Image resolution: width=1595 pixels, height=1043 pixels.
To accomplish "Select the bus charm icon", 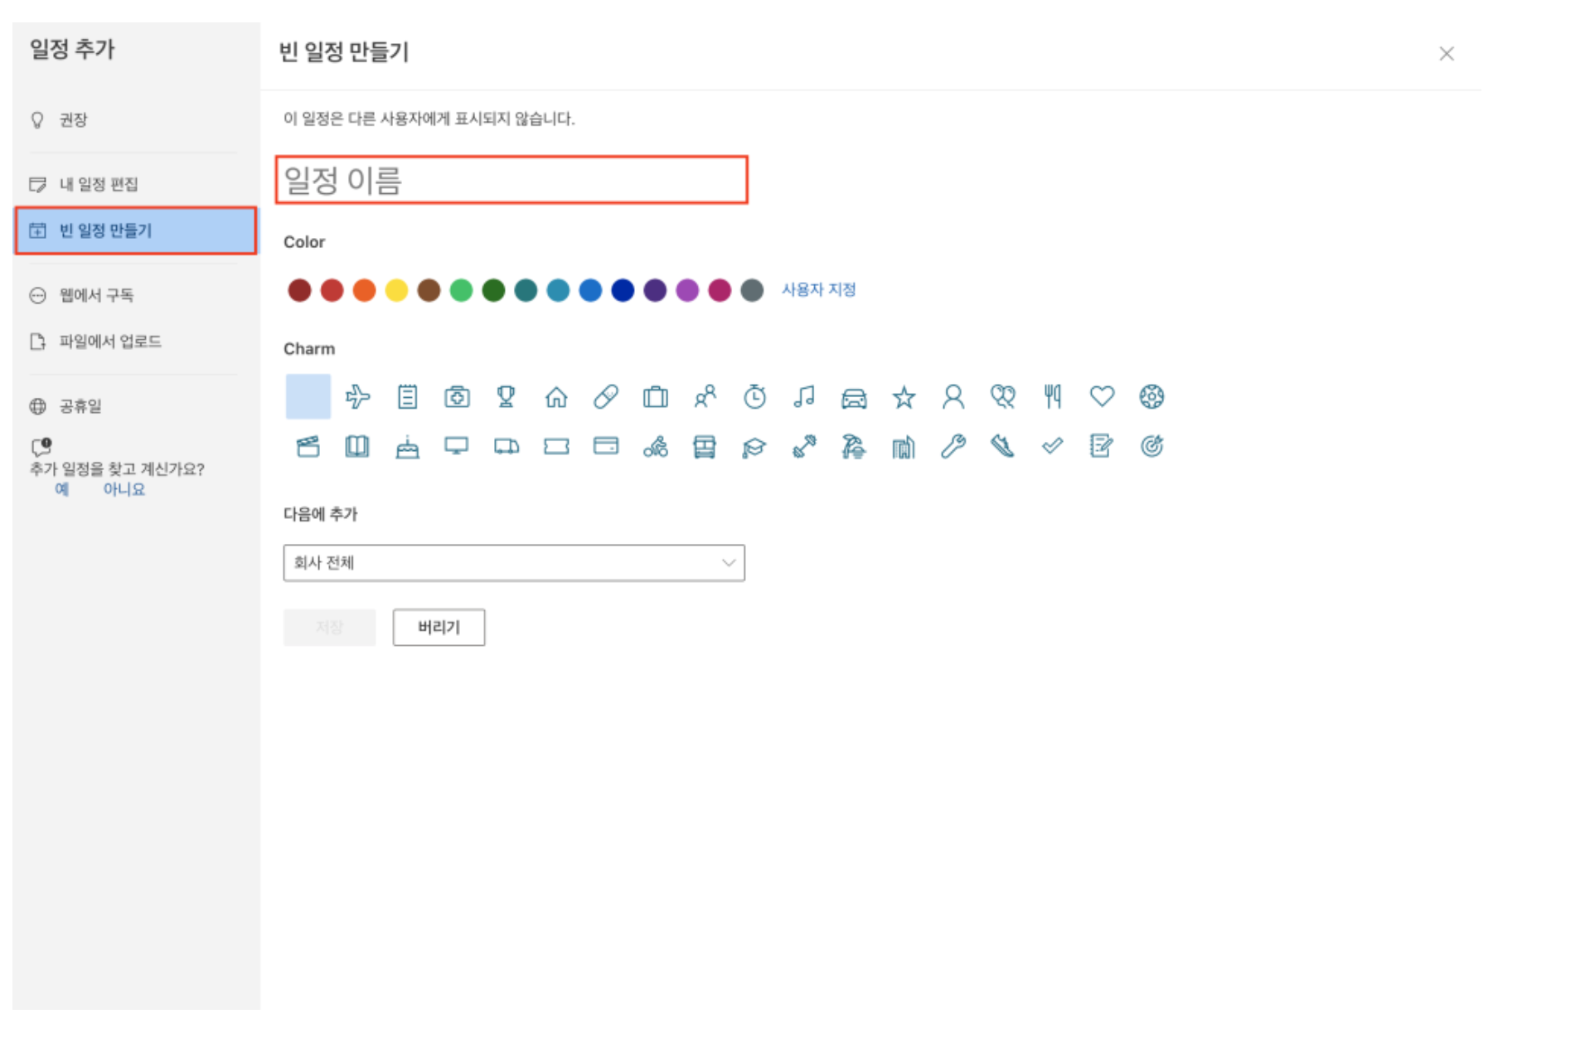I will click(705, 447).
